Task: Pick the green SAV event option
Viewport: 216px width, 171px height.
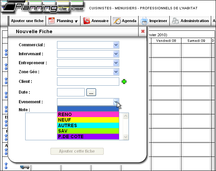Action: pos(88,131)
